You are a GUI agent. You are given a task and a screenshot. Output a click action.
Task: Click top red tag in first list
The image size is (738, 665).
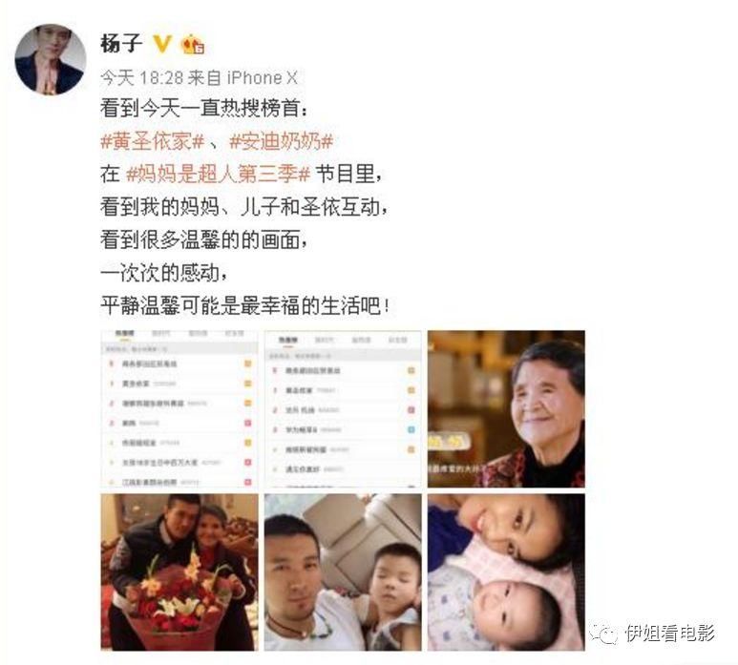tap(247, 423)
